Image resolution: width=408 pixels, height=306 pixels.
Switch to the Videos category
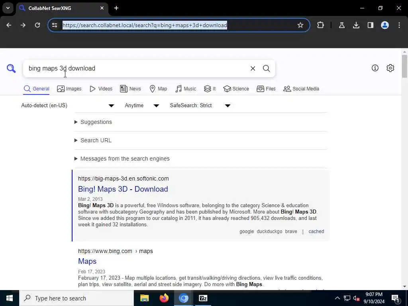(x=101, y=89)
